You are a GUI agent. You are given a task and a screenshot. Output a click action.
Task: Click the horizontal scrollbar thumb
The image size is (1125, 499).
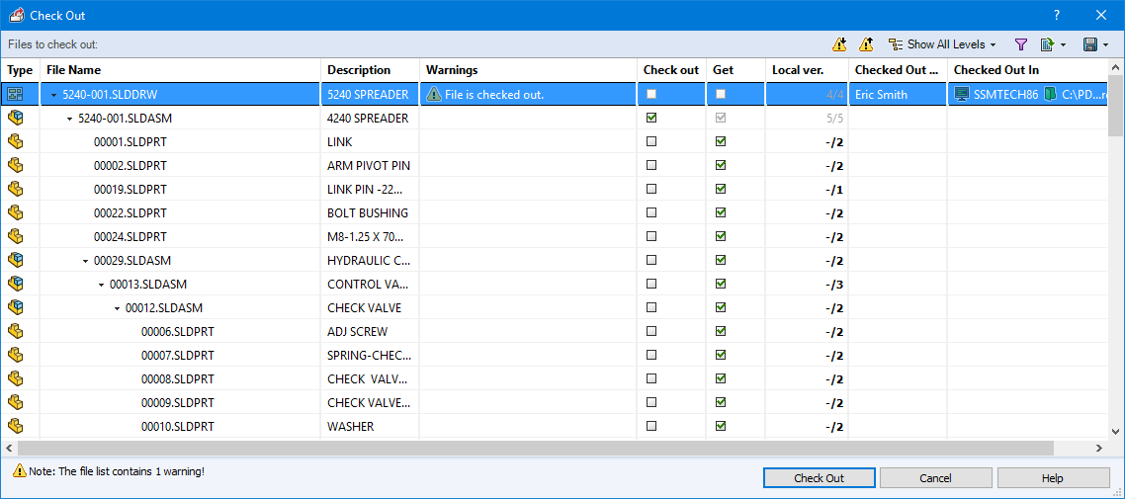coord(534,449)
